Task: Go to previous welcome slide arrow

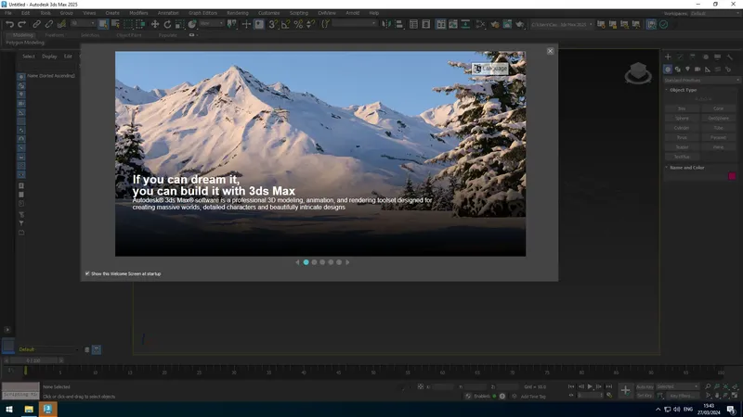Action: [x=297, y=262]
